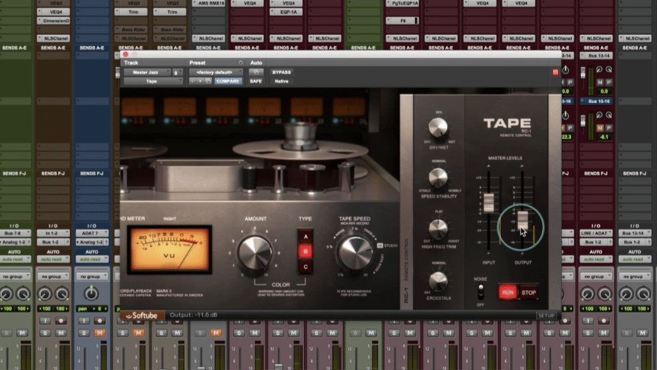
Task: Click the Crosstalk knob
Action: pos(438,281)
